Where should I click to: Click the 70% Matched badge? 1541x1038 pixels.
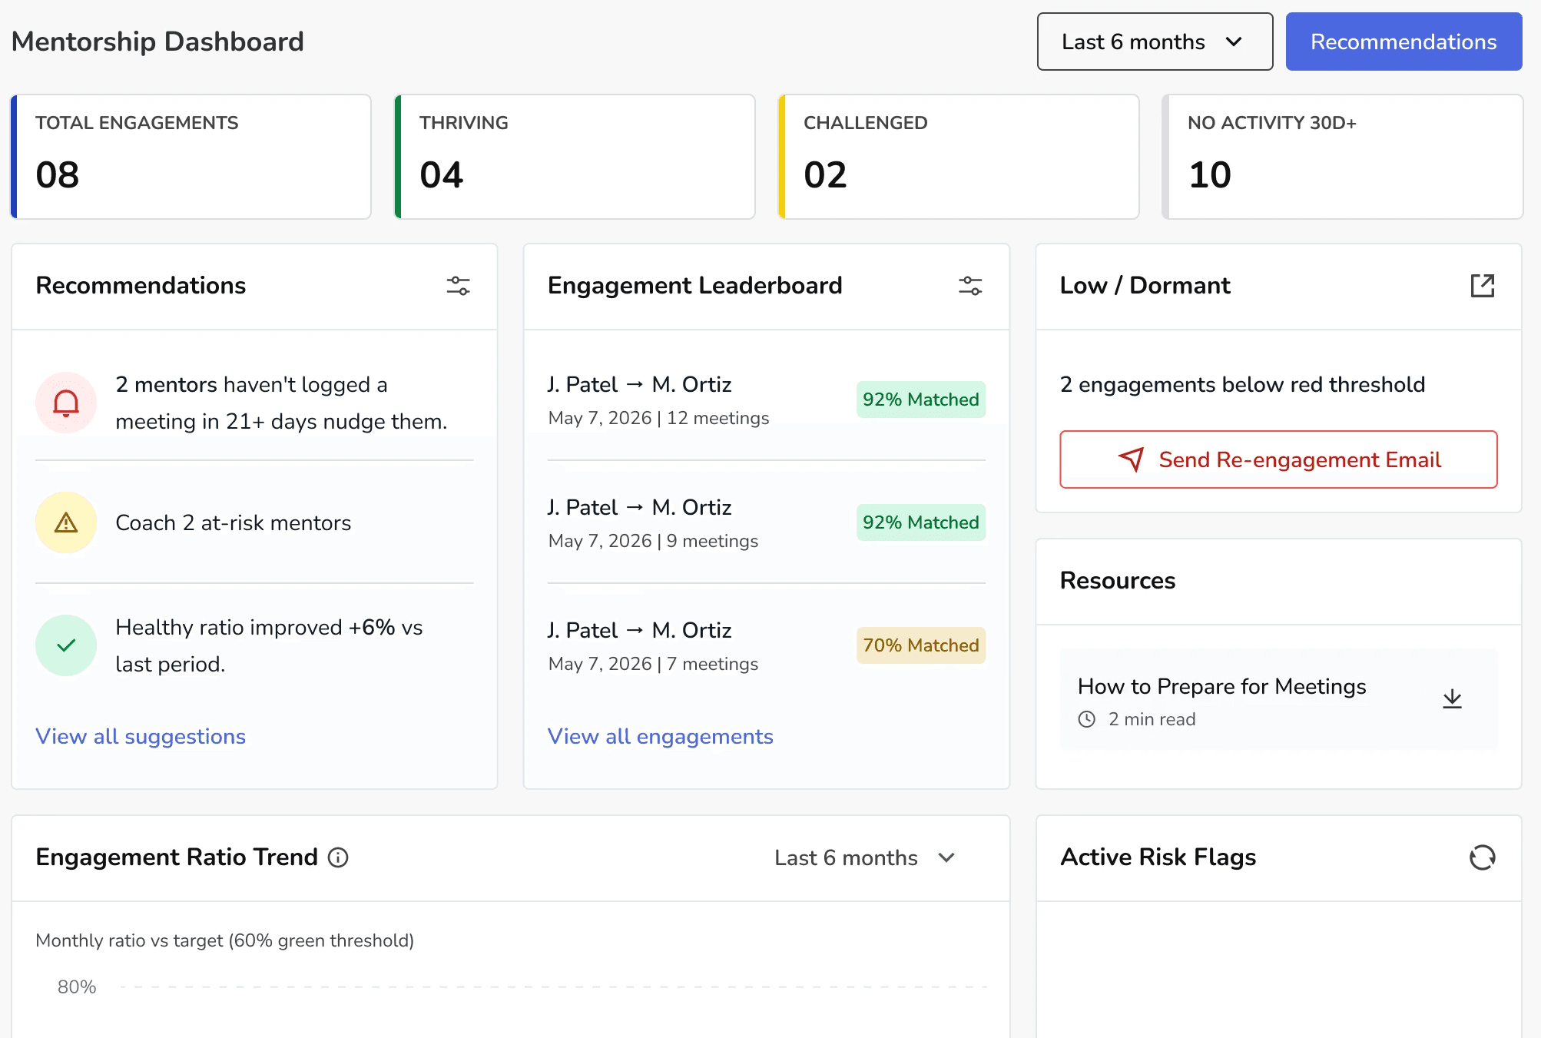click(x=920, y=645)
